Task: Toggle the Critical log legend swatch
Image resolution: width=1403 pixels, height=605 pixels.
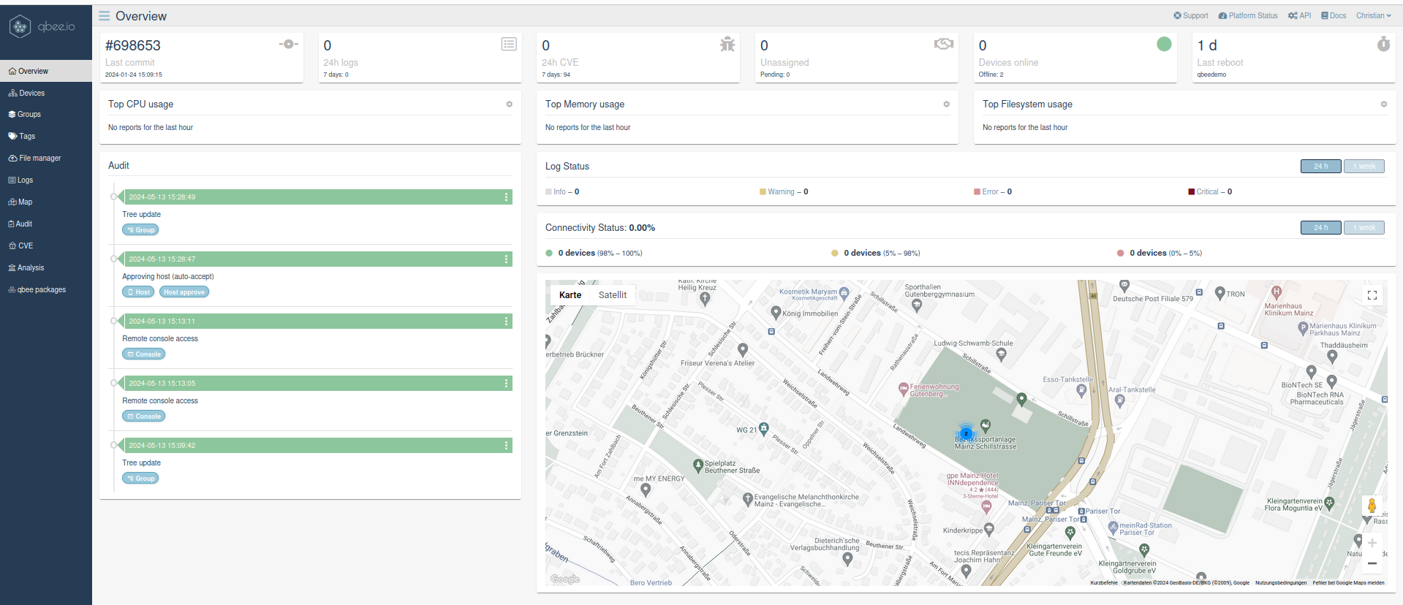Action: 1192,192
